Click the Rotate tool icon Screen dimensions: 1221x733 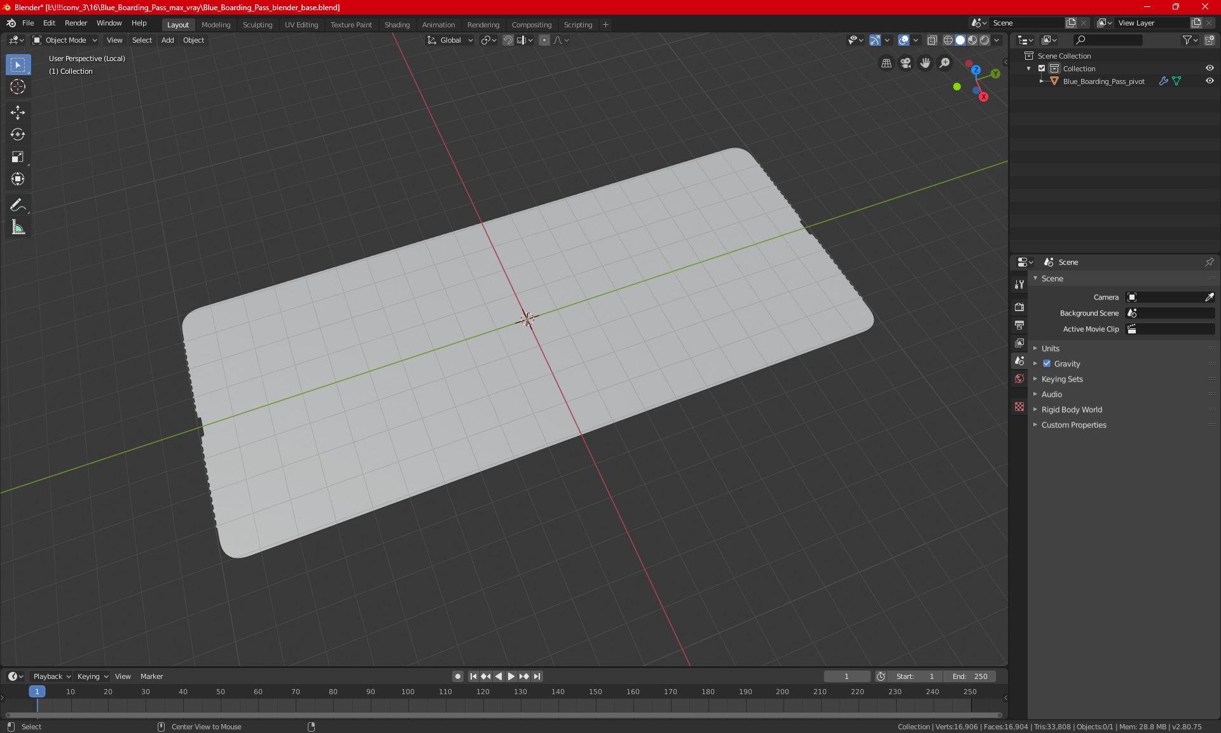[17, 134]
